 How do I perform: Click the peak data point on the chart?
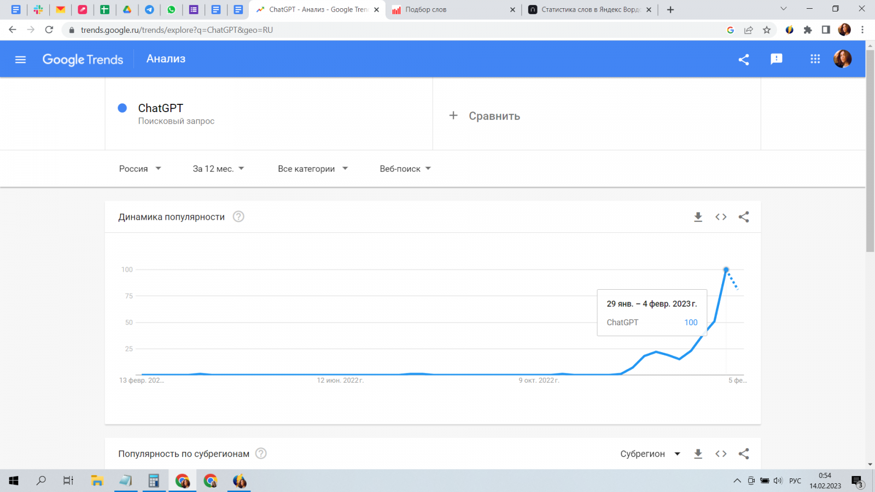point(726,270)
